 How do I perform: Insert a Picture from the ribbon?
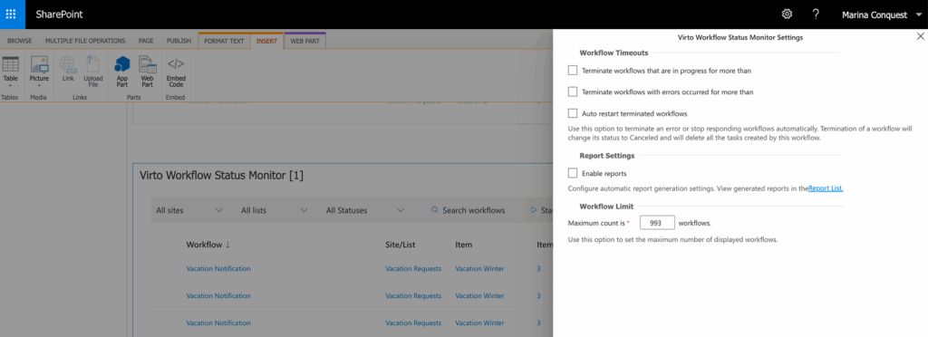(39, 63)
